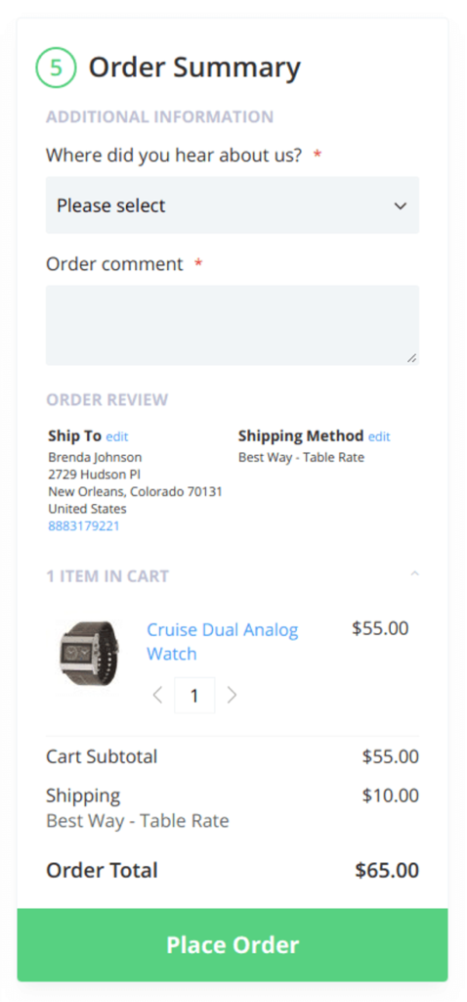Image resolution: width=467 pixels, height=1002 pixels.
Task: Click the '1 Item in Cart' heading
Action: pyautogui.click(x=107, y=576)
